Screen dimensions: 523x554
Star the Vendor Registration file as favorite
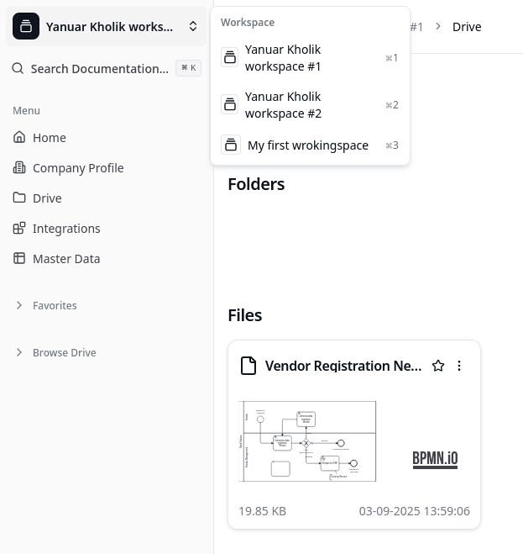point(437,366)
